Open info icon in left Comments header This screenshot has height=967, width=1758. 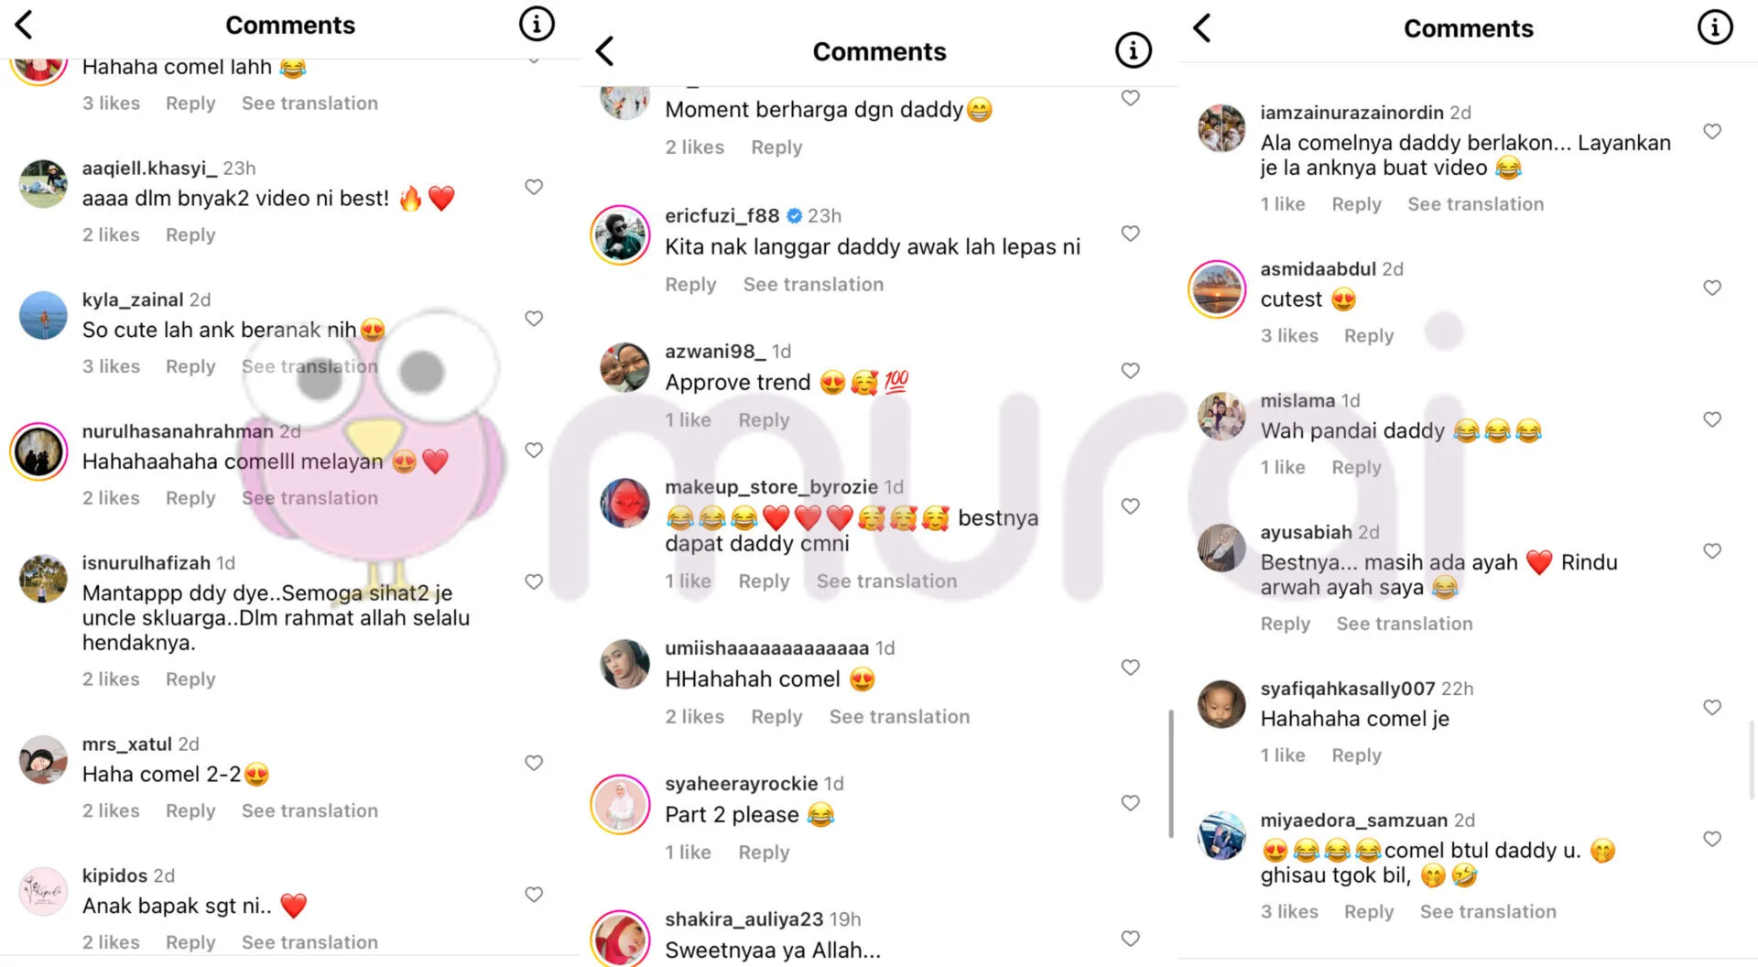(537, 24)
